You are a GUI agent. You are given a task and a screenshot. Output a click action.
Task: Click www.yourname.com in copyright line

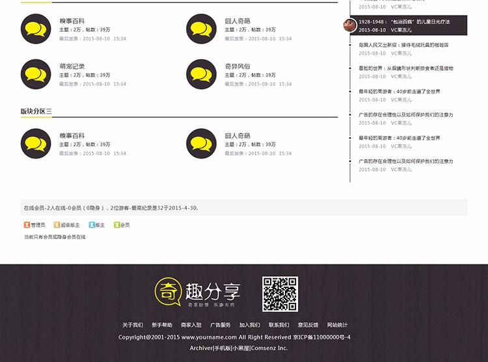tap(209, 337)
